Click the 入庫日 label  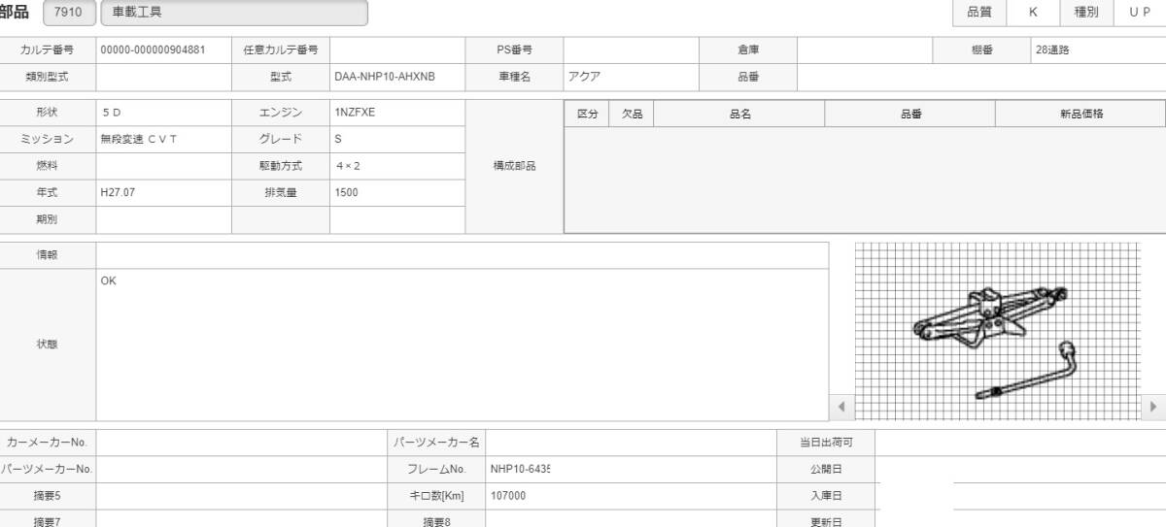(x=826, y=496)
